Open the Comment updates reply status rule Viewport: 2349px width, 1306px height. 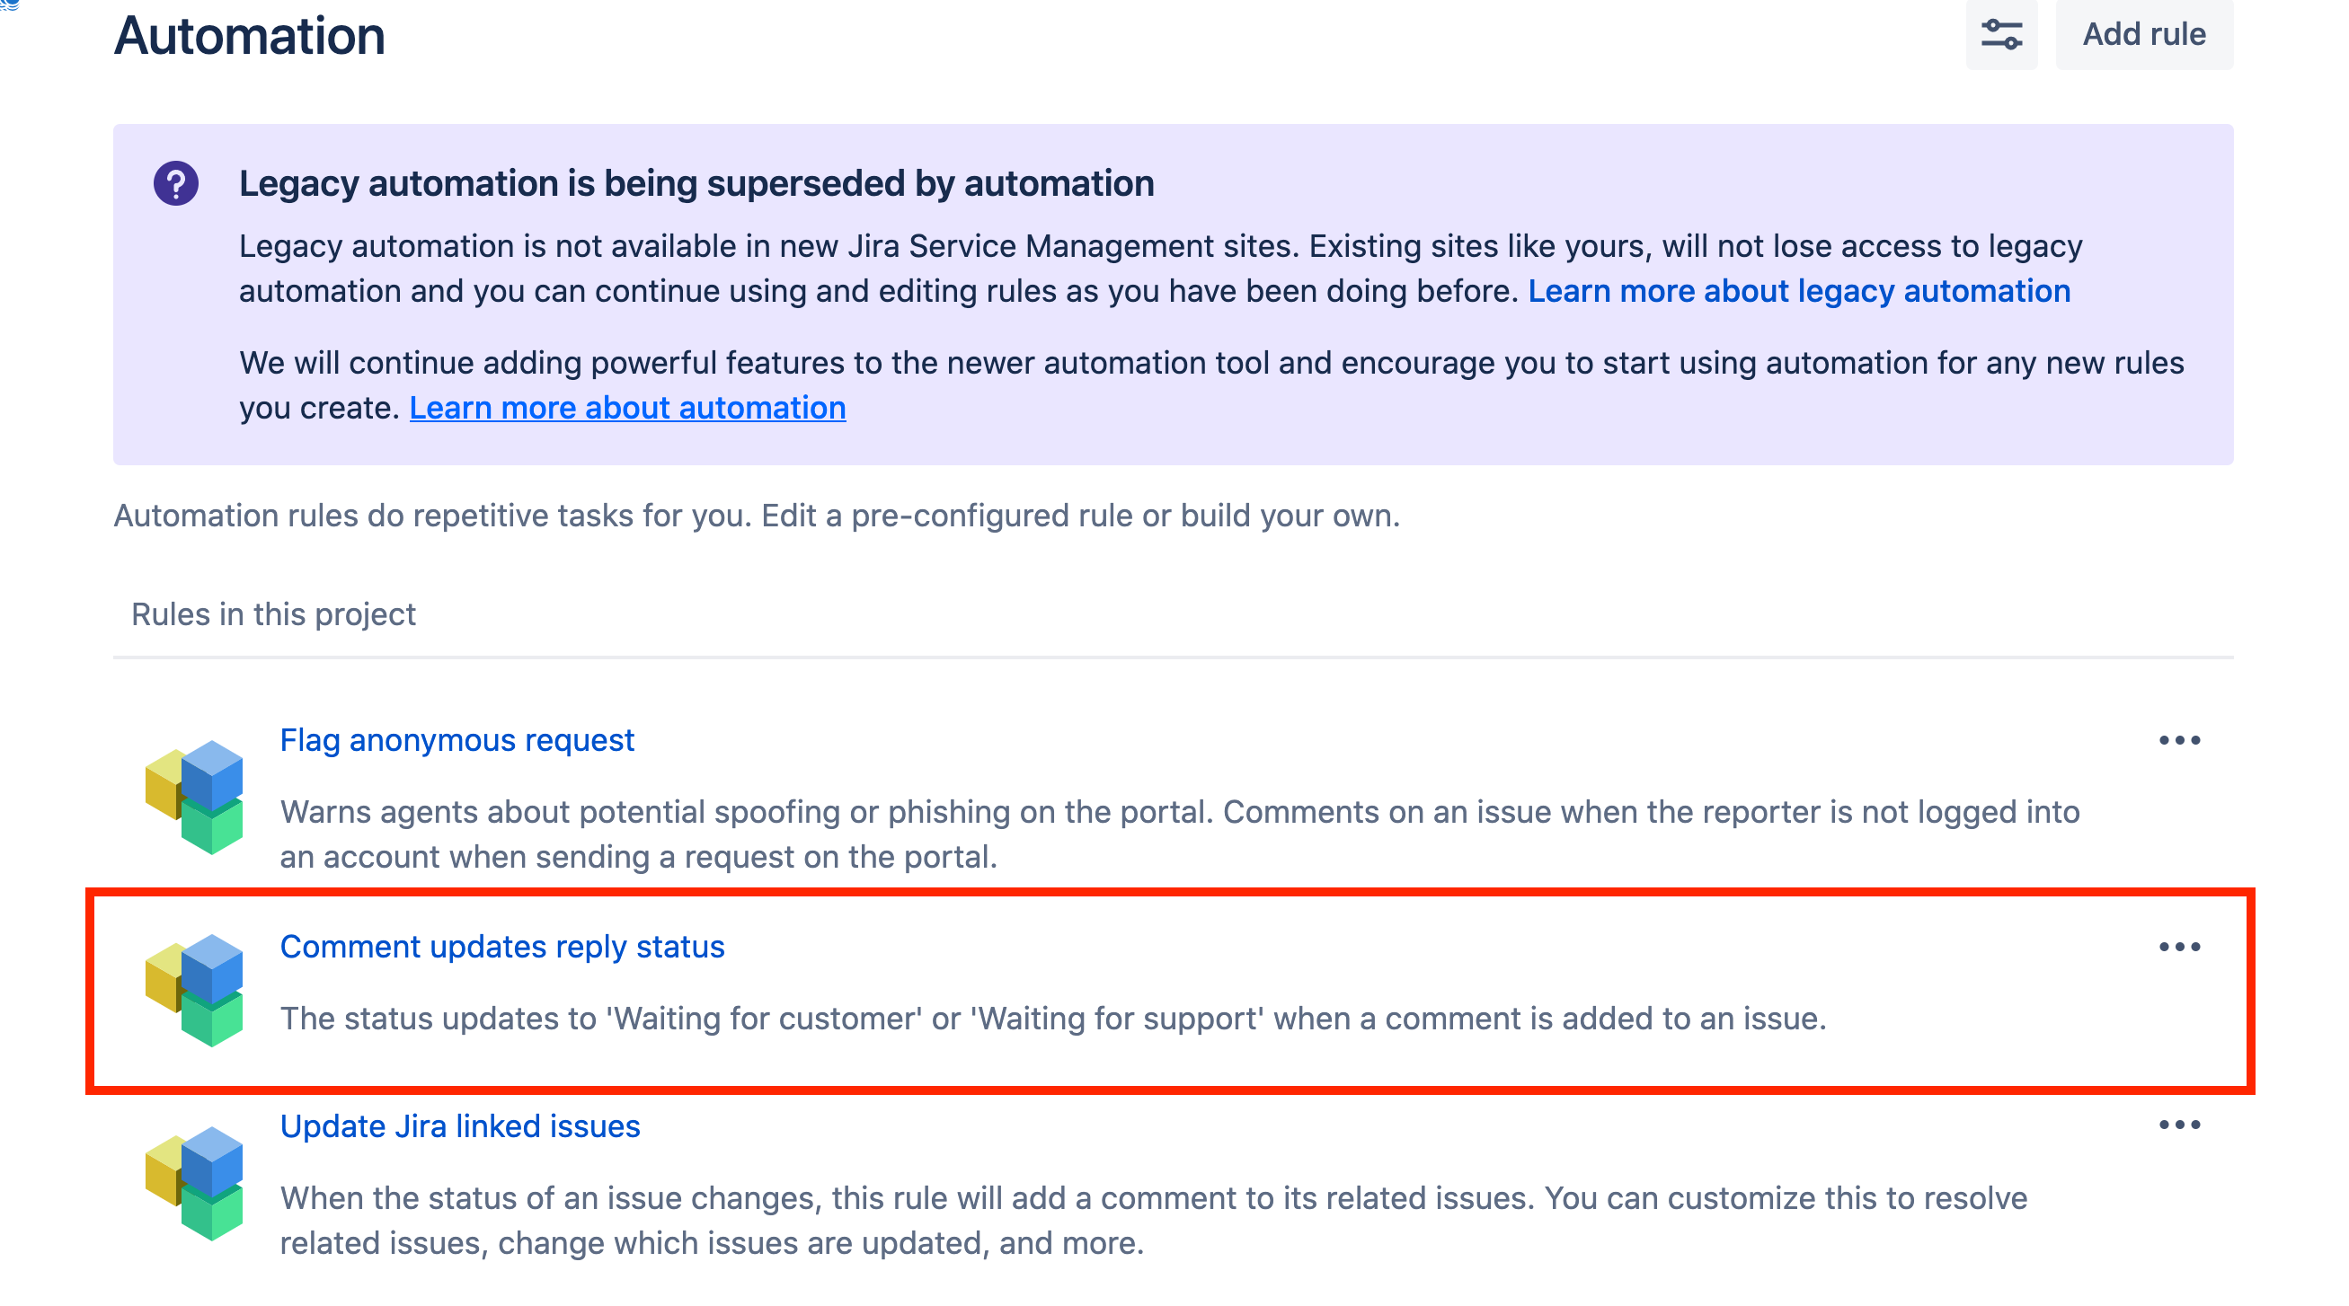tap(502, 946)
